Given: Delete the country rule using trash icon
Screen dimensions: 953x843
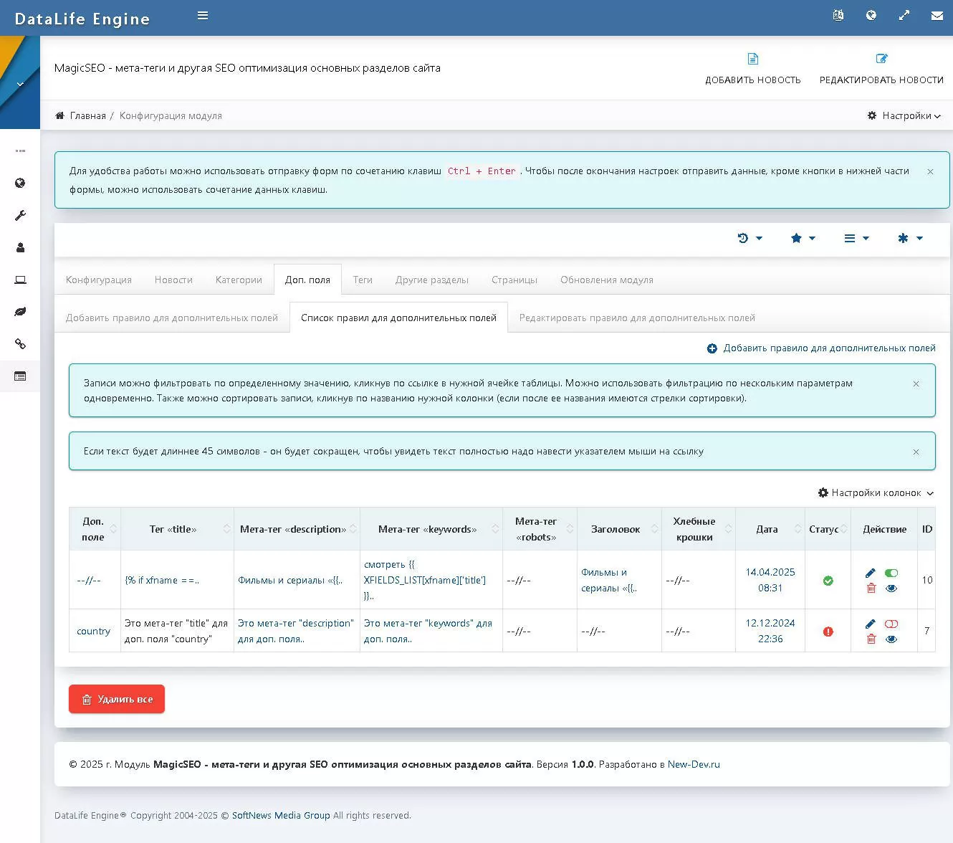Looking at the screenshot, I should click(x=871, y=639).
